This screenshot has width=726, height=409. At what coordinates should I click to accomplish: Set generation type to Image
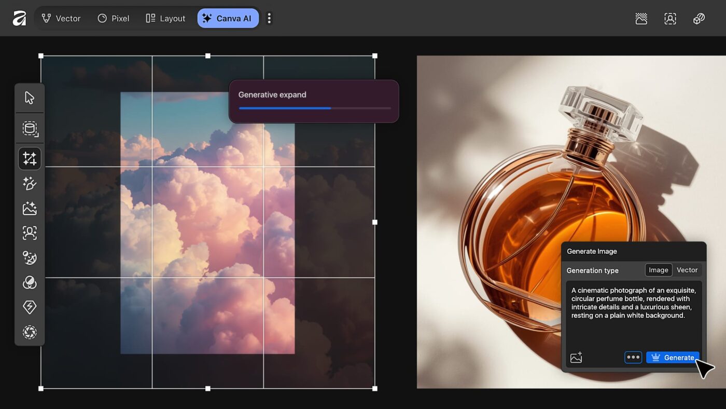point(659,270)
